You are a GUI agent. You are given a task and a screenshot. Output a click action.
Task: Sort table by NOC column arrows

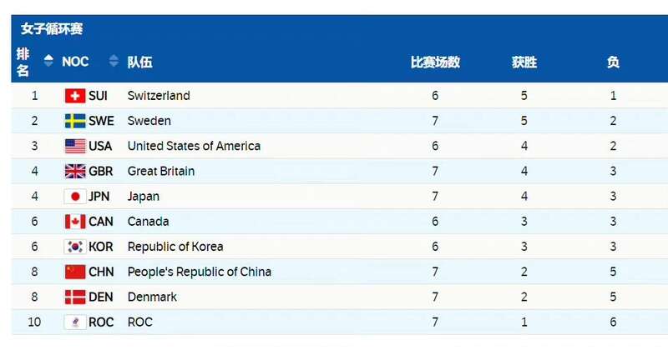(114, 61)
